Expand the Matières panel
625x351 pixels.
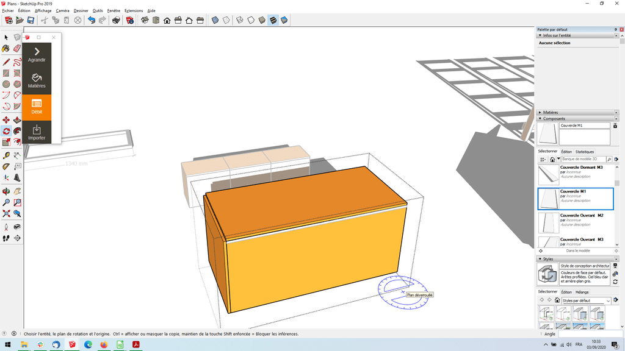[540, 113]
